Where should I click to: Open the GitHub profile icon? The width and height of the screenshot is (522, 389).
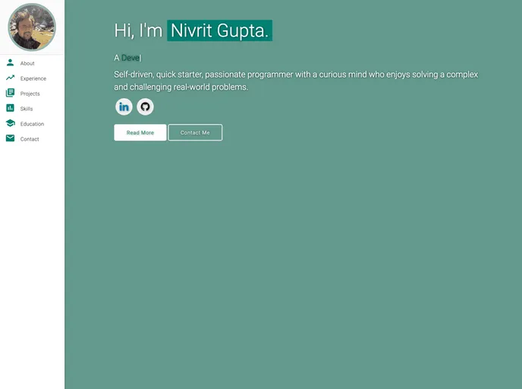click(145, 106)
